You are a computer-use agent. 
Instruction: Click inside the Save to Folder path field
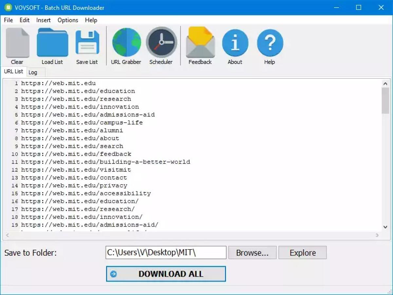coord(165,252)
